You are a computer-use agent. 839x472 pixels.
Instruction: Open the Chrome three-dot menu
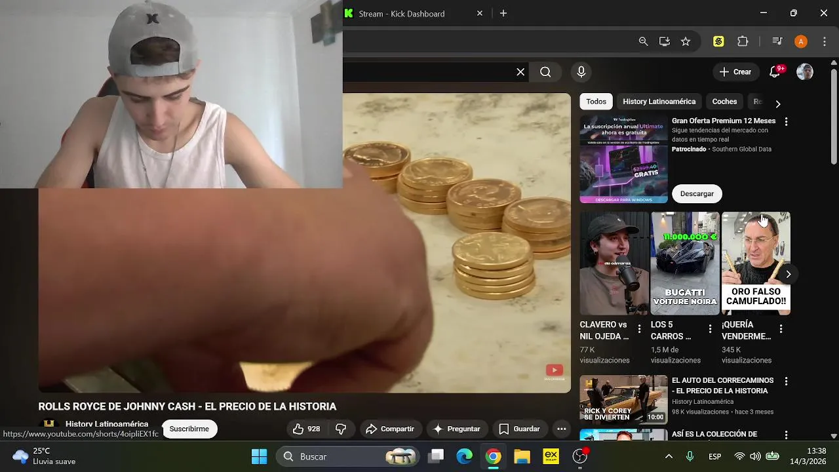click(x=825, y=41)
